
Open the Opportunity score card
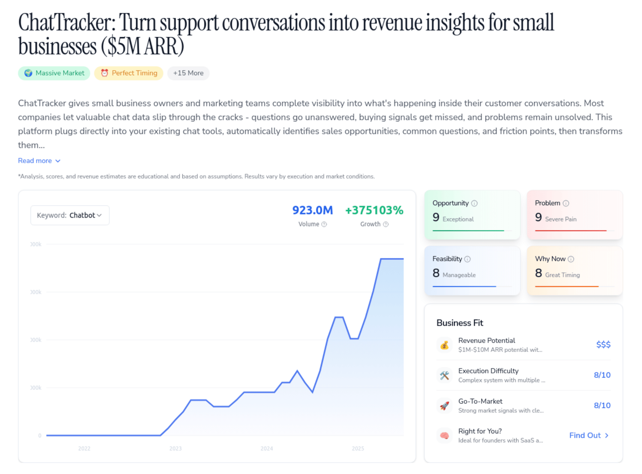tap(472, 215)
